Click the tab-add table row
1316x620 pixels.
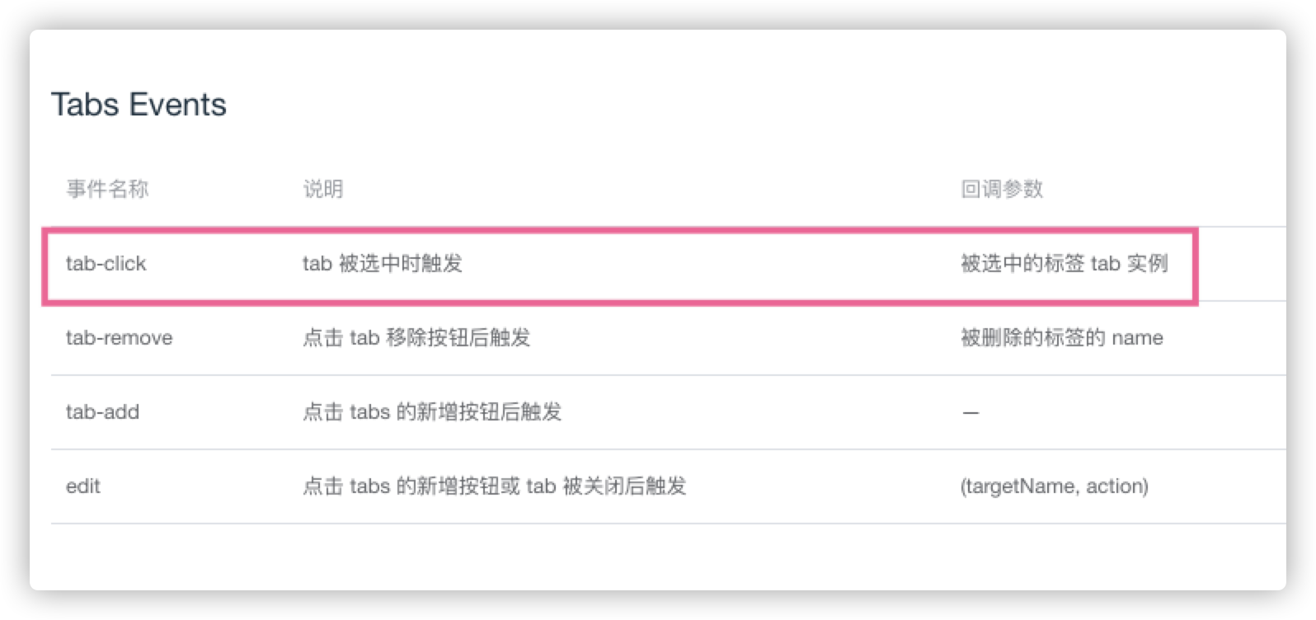coord(669,412)
